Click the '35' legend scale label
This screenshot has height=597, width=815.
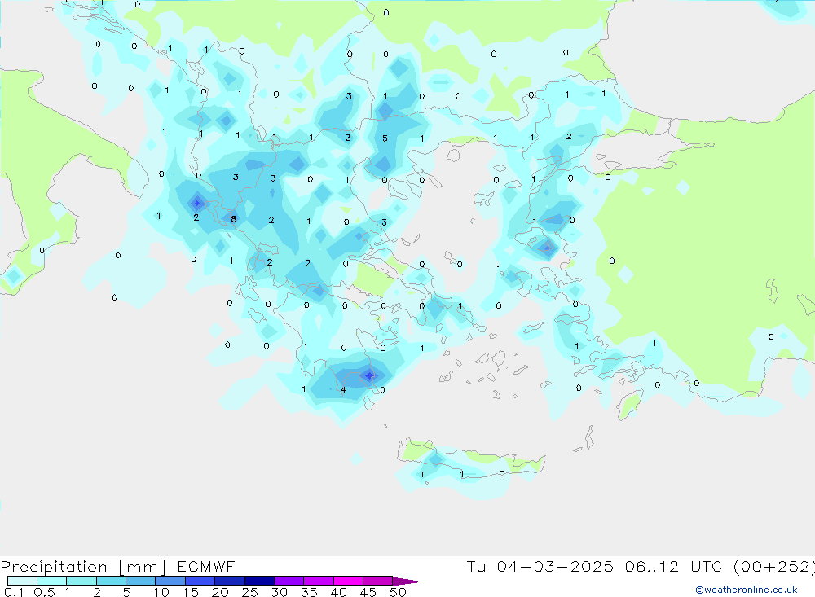coord(309,592)
